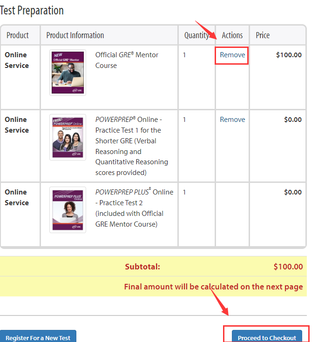Open the POWERPREP Online Practice Test 1 thumbnail
The width and height of the screenshot is (318, 342).
click(68, 137)
